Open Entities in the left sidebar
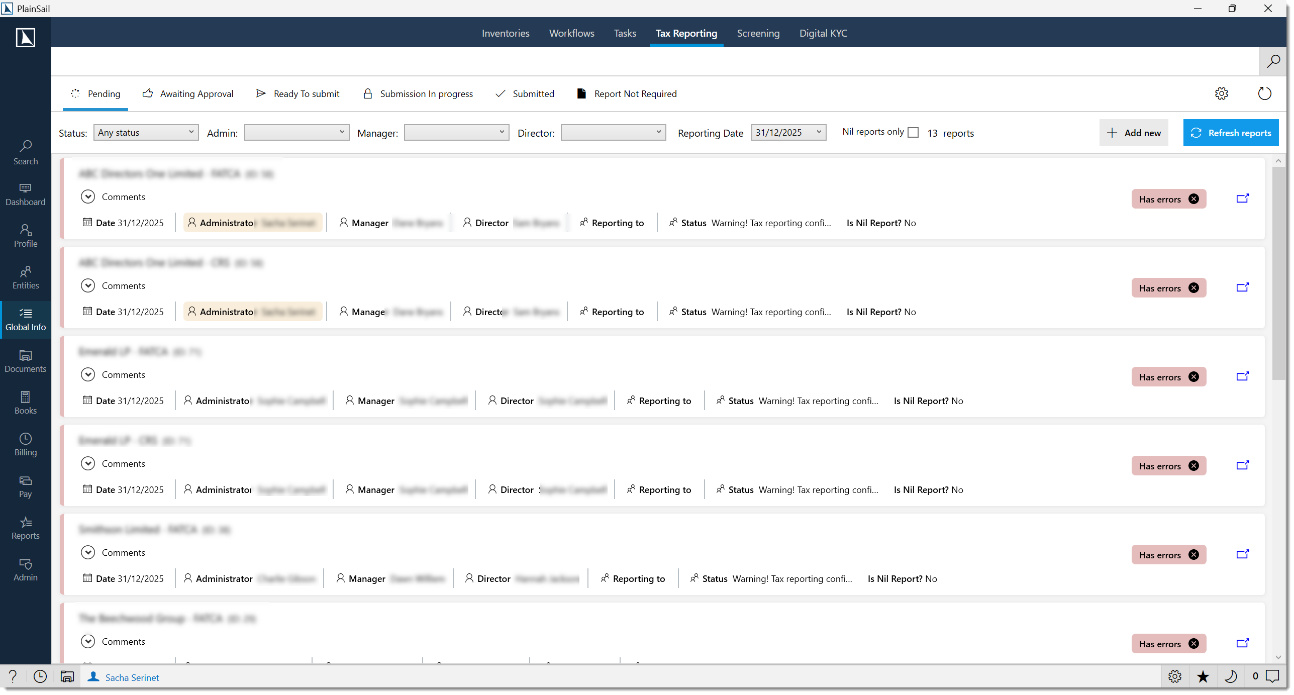The width and height of the screenshot is (1294, 695). 26,277
